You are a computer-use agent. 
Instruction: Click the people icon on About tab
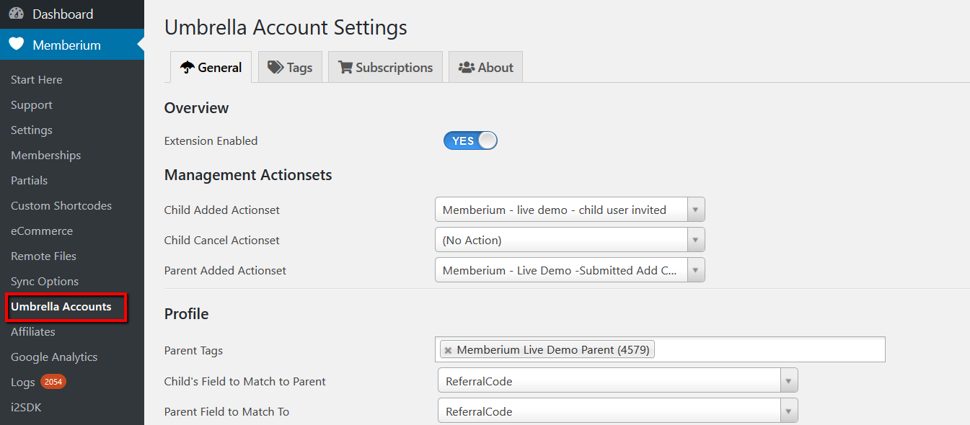point(467,67)
